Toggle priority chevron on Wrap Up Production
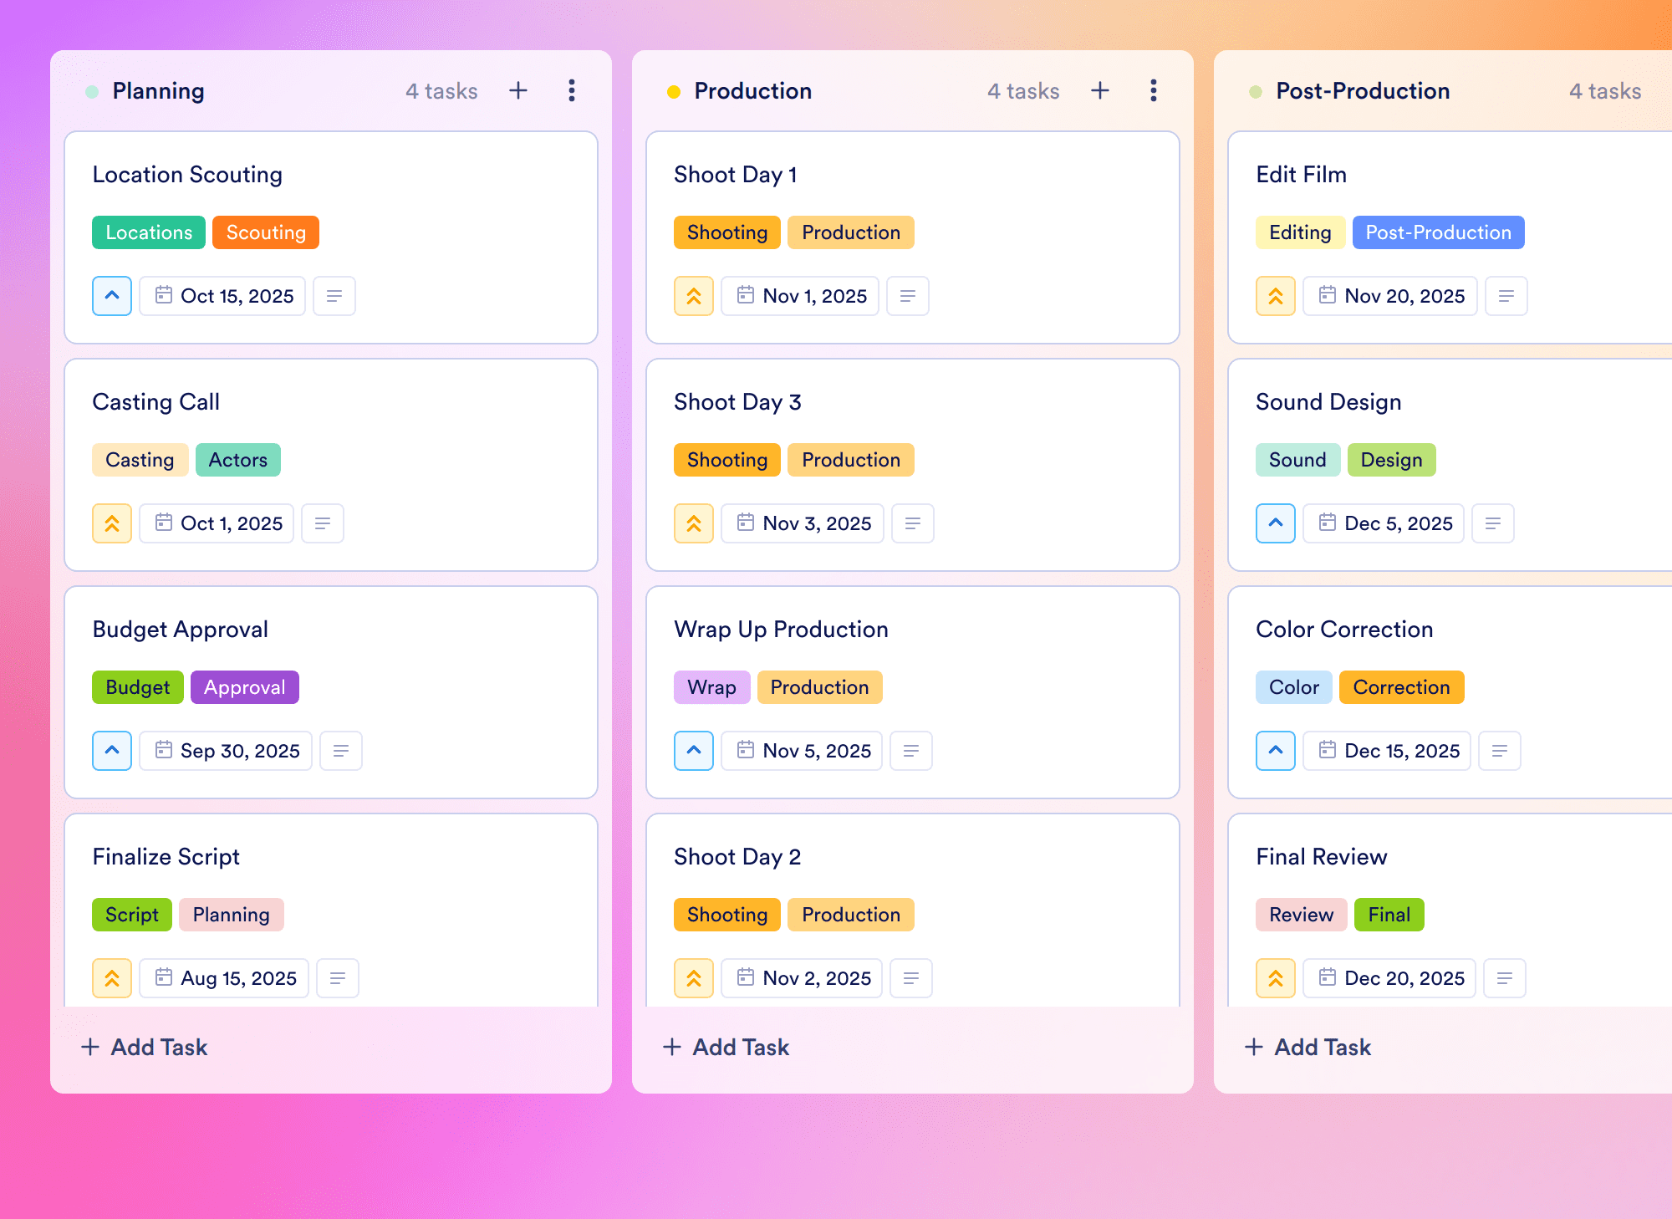Screen dimensions: 1672x1219 click(x=694, y=751)
